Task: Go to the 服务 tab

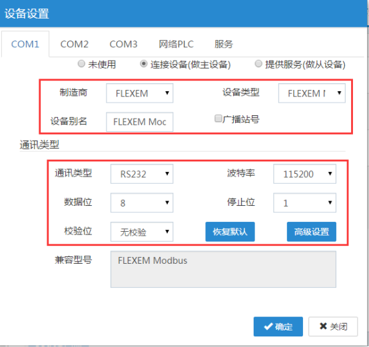Action: (x=224, y=44)
